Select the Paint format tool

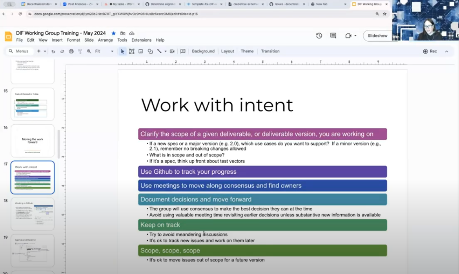80,51
